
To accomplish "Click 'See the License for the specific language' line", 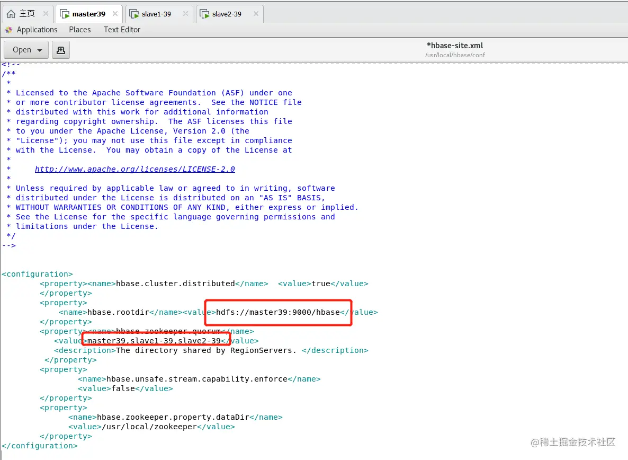I will click(171, 217).
